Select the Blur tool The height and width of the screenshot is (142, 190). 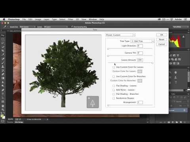coord(3,82)
